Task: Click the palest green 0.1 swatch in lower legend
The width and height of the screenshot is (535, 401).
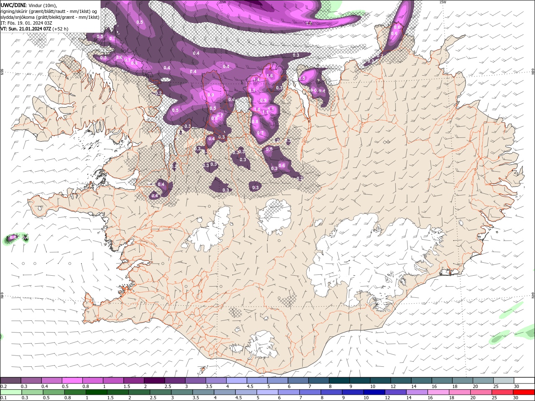Action: (11, 392)
